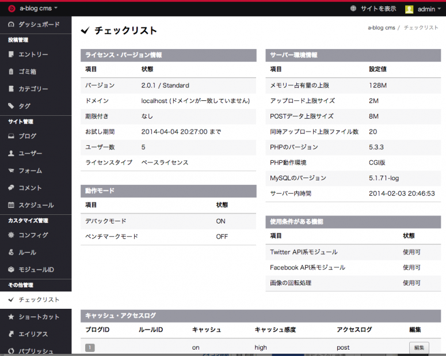Viewport: 446px width, 356px height.
Task: Select ブログ in the sidebar
Action: (x=27, y=137)
